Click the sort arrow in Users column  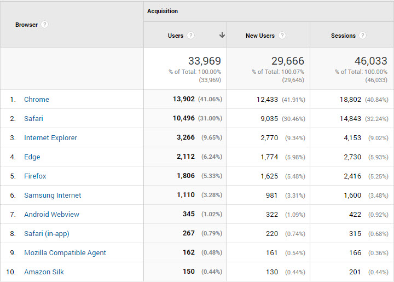(222, 35)
